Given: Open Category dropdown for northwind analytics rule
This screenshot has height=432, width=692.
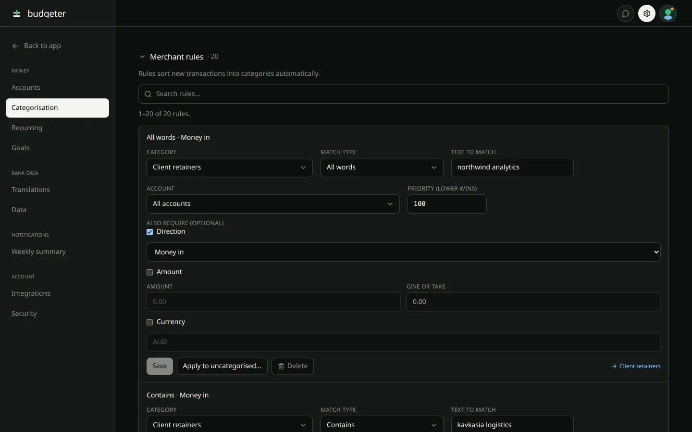Looking at the screenshot, I should [230, 168].
